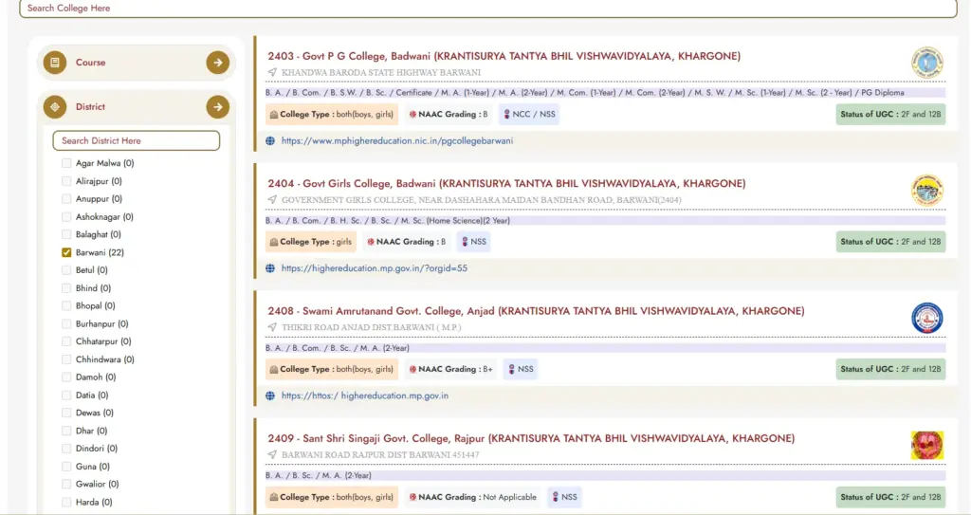Click College Type building icon for college 2403
971x515 pixels.
click(274, 115)
